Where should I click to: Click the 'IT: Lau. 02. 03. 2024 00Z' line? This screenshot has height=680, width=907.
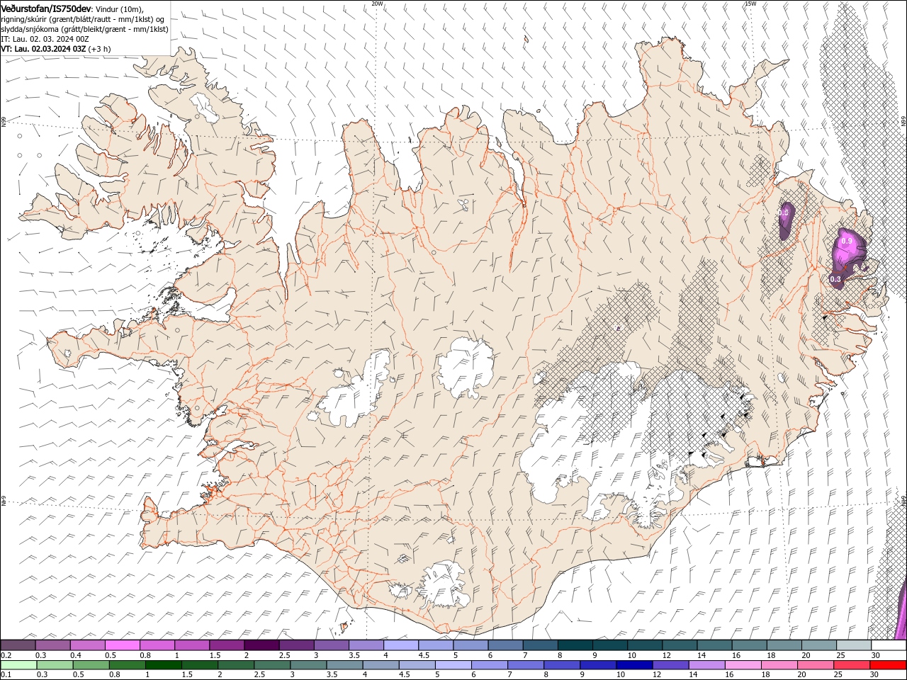[x=45, y=39]
